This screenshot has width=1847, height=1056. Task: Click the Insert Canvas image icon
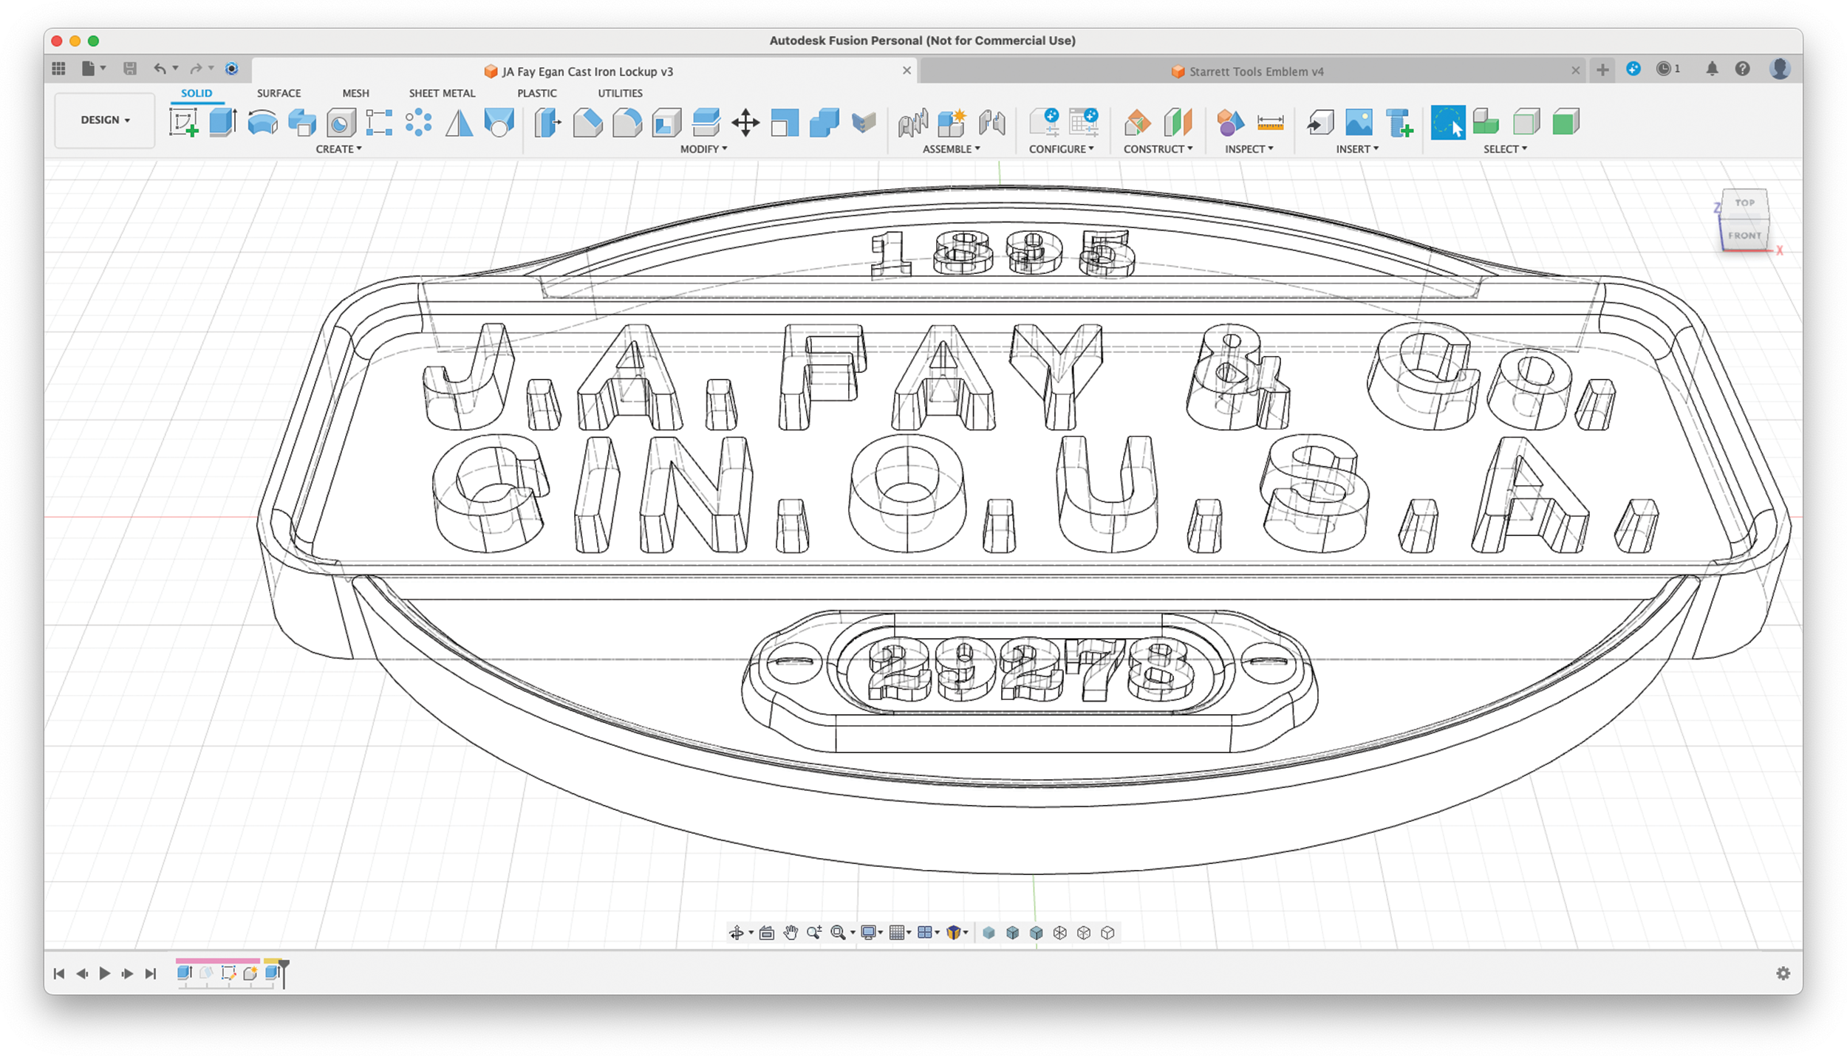[x=1358, y=123]
